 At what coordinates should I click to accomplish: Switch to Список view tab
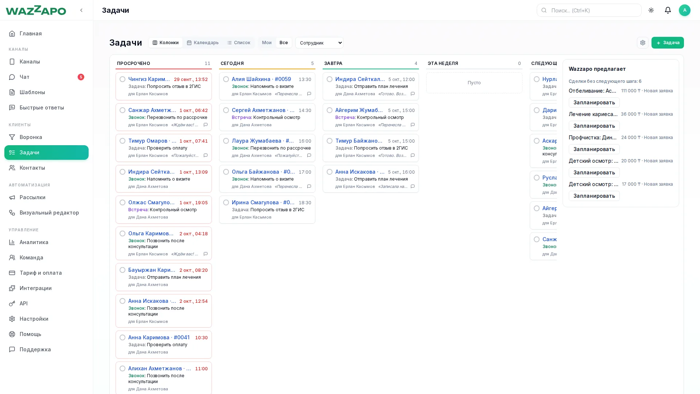point(238,43)
